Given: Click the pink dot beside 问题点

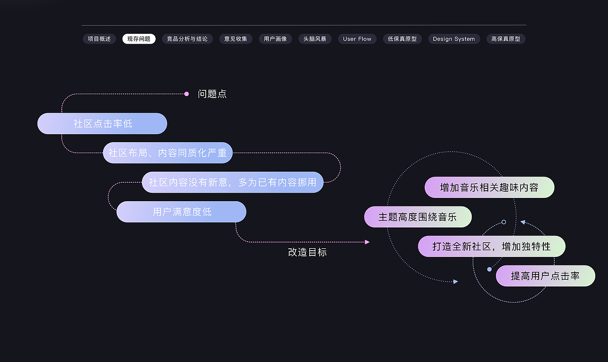Looking at the screenshot, I should point(186,93).
